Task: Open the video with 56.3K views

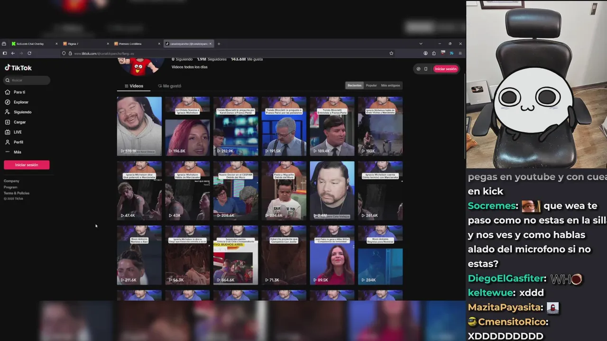Action: coord(187,255)
